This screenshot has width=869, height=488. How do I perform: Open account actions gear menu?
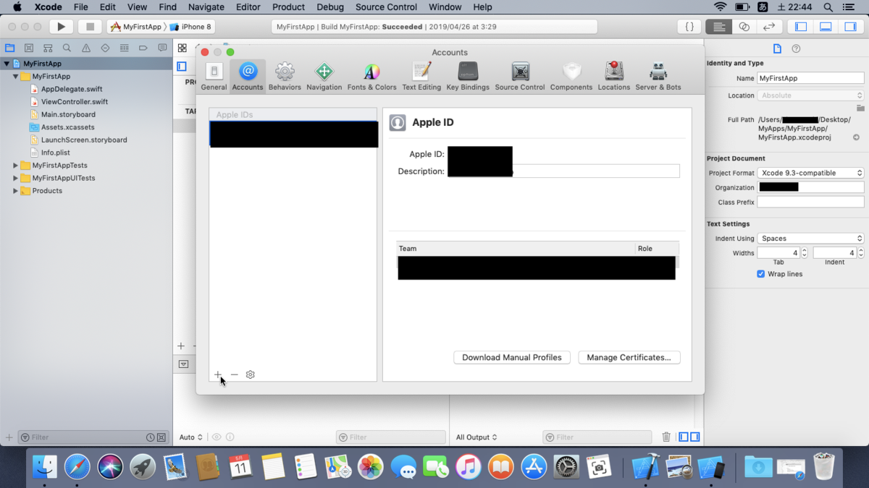251,374
